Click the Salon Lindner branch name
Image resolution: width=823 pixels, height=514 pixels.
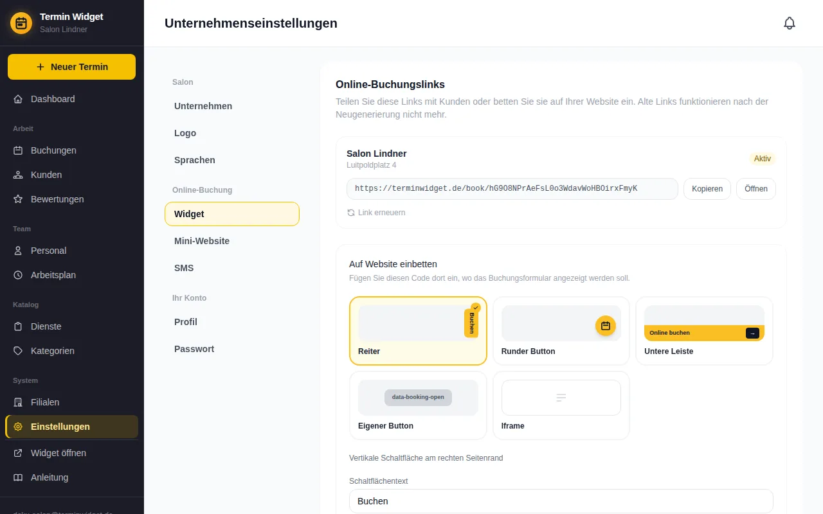tap(377, 154)
